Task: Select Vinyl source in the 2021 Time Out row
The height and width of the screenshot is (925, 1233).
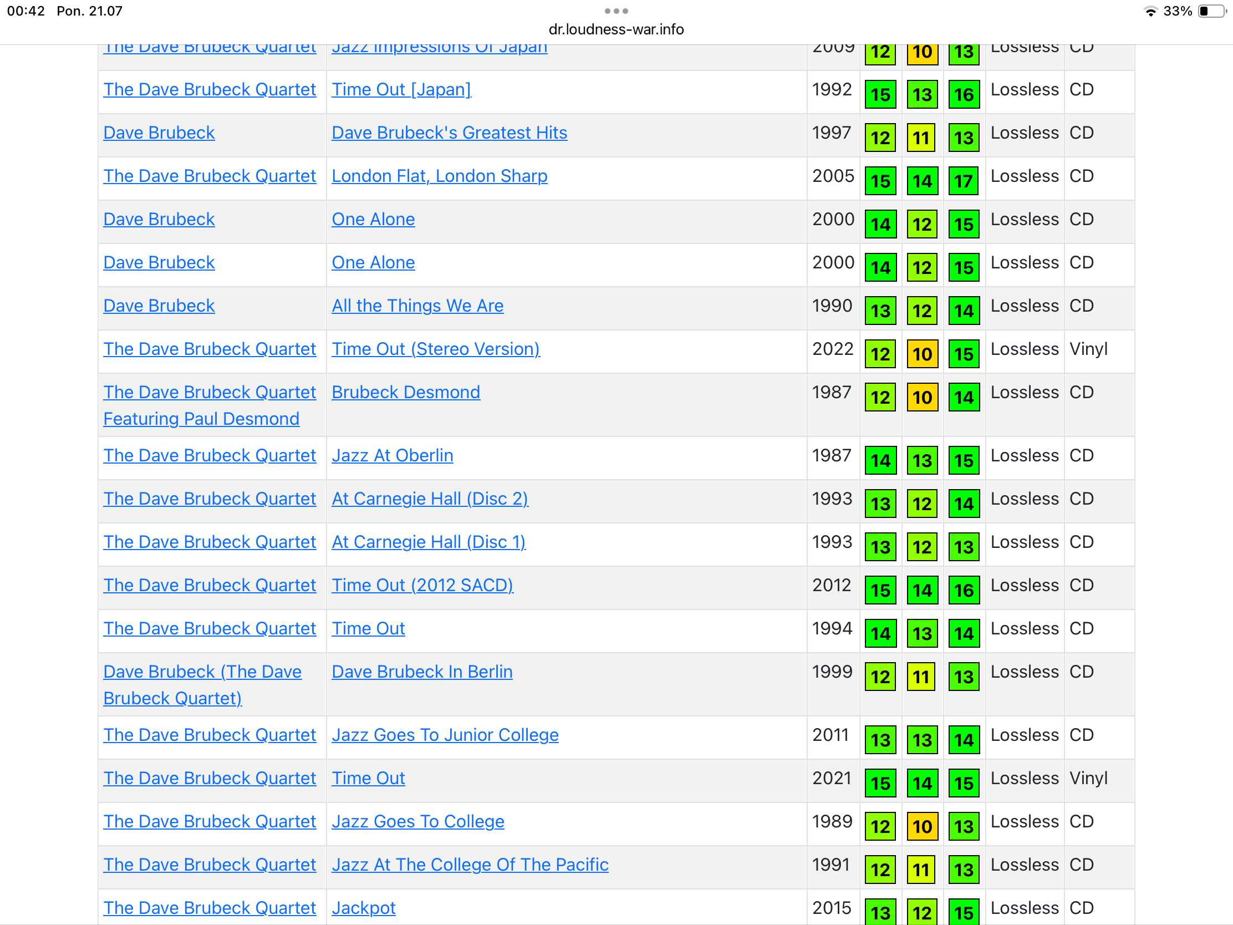Action: [1088, 778]
